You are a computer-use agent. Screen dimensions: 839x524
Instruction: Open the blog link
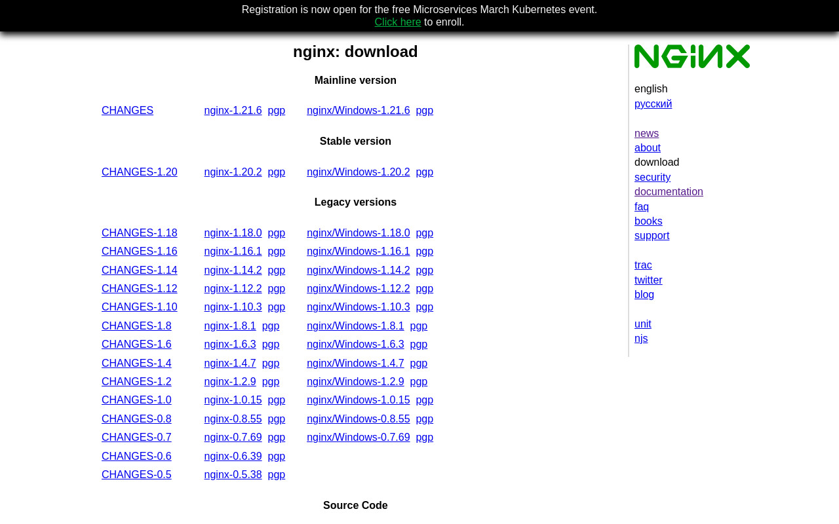[644, 295]
